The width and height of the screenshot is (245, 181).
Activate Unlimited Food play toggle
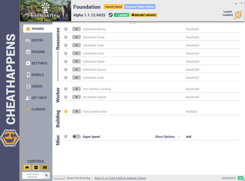coord(76,53)
